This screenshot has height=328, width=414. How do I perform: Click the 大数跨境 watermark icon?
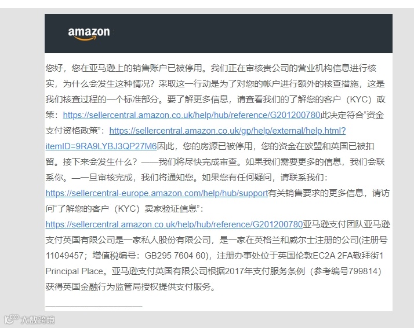pyautogui.click(x=12, y=319)
